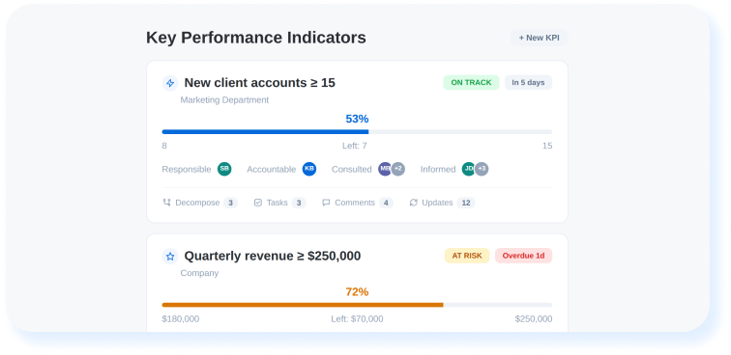This screenshot has height=355, width=731.
Task: Click the Left: 7 text
Action: [x=355, y=146]
